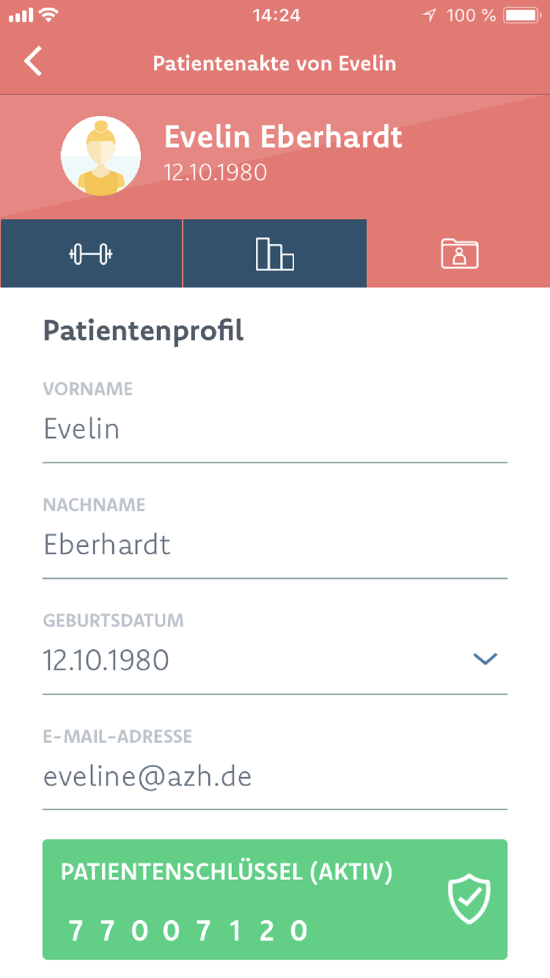The image size is (550, 978).
Task: Tap the green shield checkmark icon
Action: point(469,899)
